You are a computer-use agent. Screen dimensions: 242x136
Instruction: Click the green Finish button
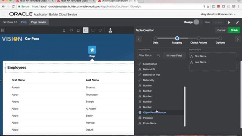tap(234, 30)
